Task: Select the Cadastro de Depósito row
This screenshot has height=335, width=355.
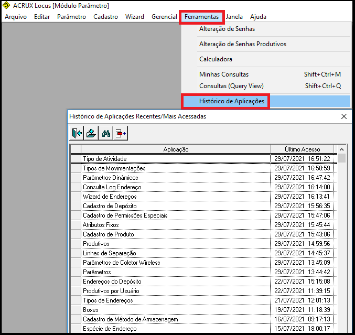Action: point(204,206)
